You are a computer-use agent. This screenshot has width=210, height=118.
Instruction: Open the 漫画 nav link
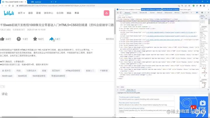pyautogui.click(x=69, y=13)
